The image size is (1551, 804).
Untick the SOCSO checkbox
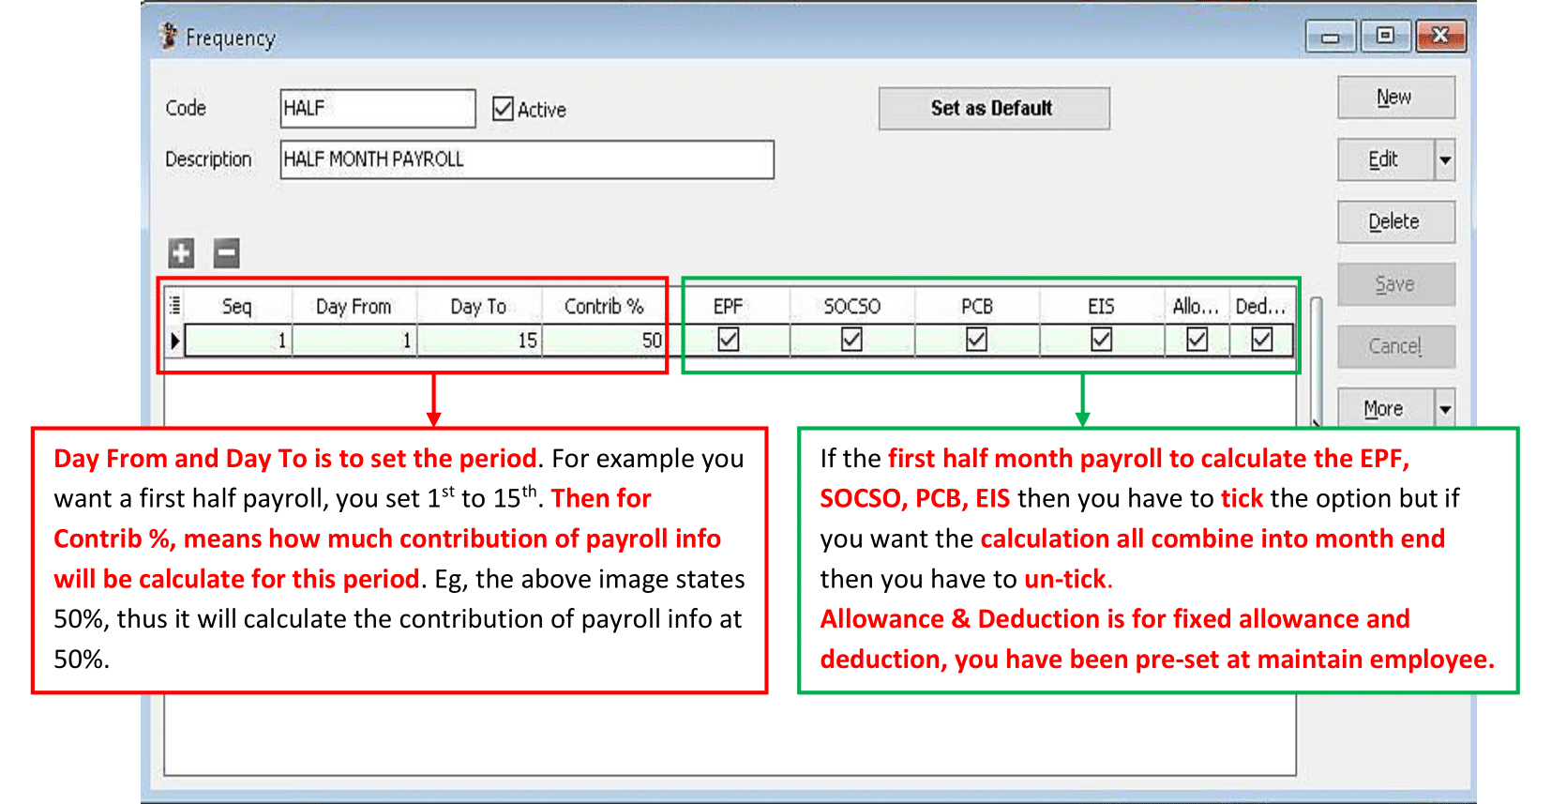pos(851,340)
